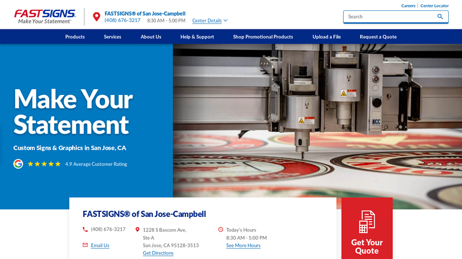Click the phone icon in the location card
The width and height of the screenshot is (462, 259).
tap(85, 229)
